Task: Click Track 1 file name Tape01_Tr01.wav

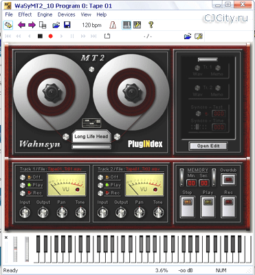Action: tap(64, 169)
